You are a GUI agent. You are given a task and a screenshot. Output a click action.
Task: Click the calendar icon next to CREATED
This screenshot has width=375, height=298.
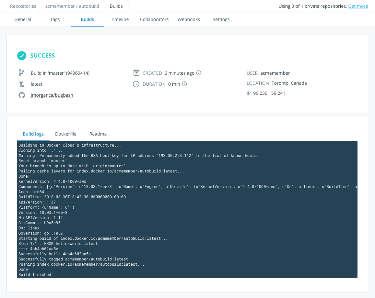136,73
